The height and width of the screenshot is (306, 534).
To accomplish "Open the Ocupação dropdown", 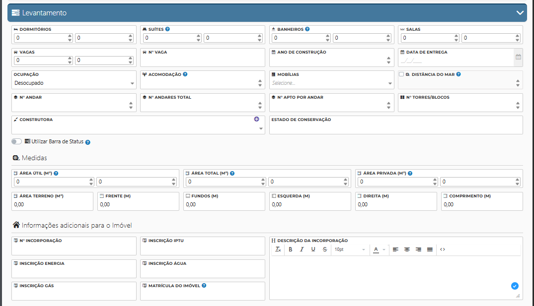I will (74, 83).
